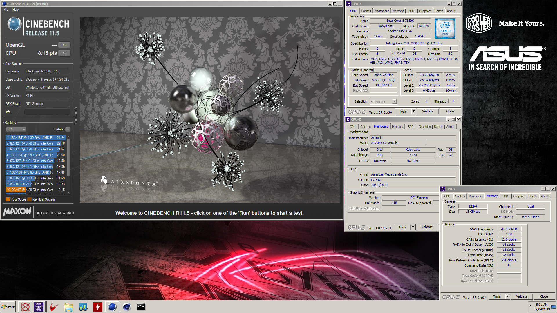Switch to the purple CPU-Z taskbar icon
Image resolution: width=557 pixels, height=313 pixels.
[39, 307]
